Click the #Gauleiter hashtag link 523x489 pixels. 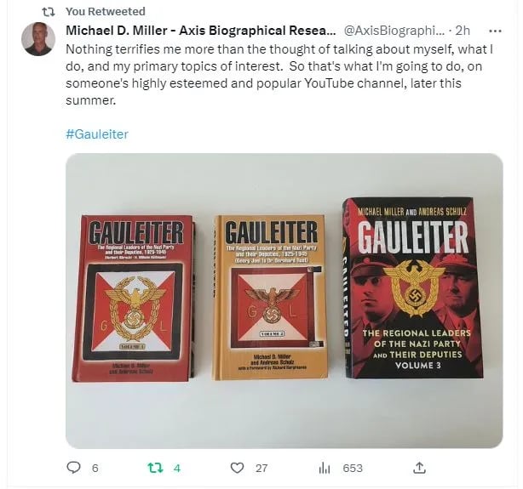(97, 134)
